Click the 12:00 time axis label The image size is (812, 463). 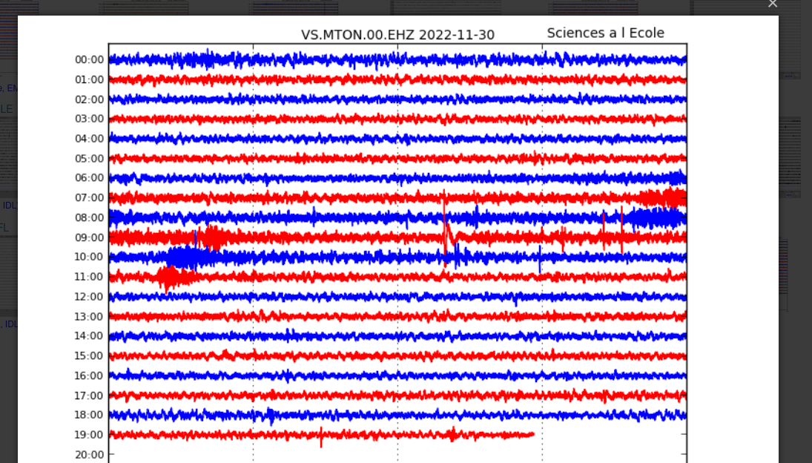(89, 297)
